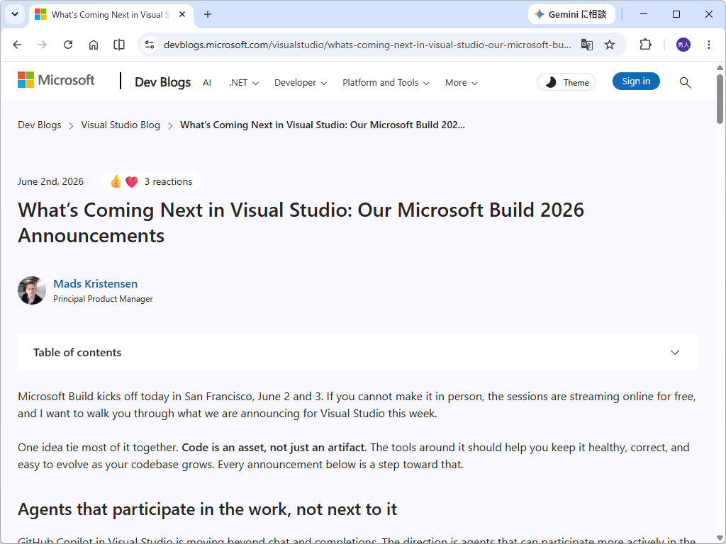Go back to the previous page
This screenshot has width=726, height=544.
click(17, 45)
